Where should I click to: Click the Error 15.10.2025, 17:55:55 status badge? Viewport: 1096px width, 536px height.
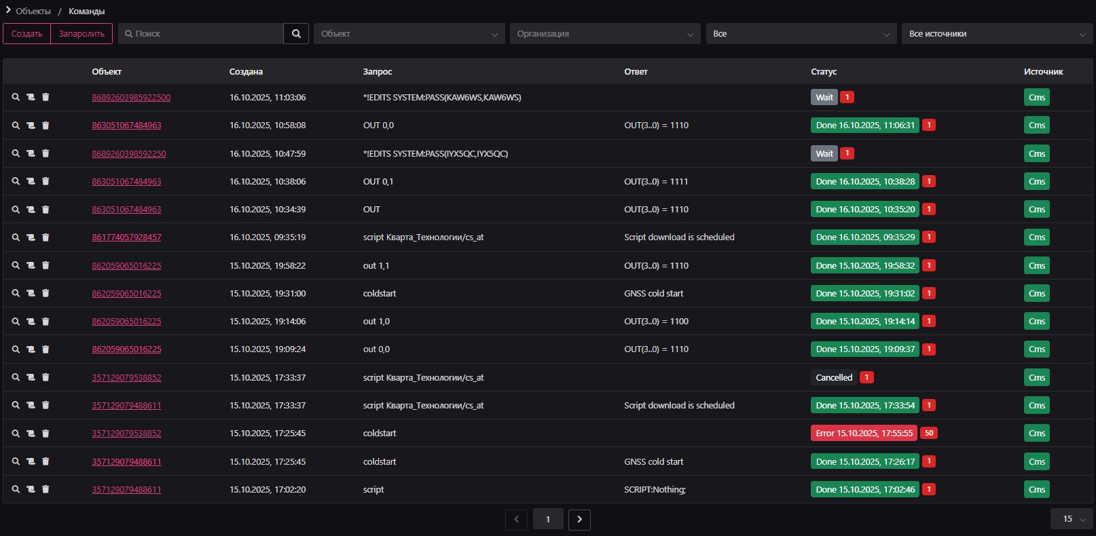click(x=864, y=433)
